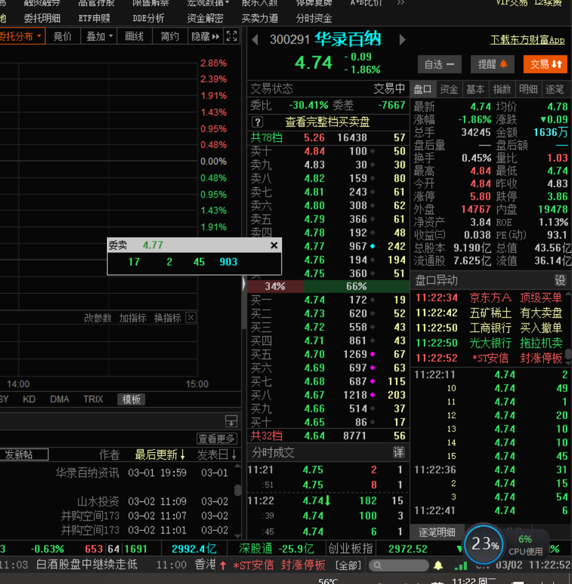
Task: Click cyan diamond marker at 4.77 sell row
Action: pyautogui.click(x=373, y=246)
